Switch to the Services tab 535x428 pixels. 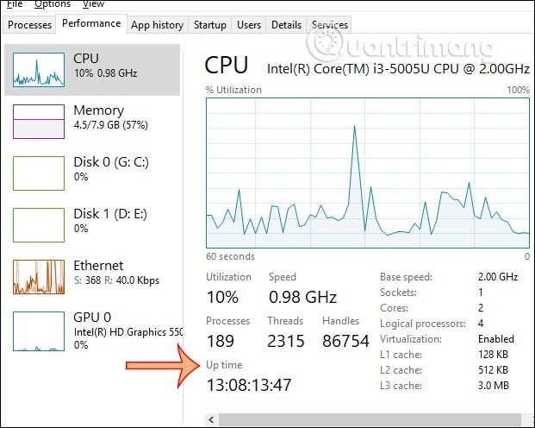coord(330,25)
